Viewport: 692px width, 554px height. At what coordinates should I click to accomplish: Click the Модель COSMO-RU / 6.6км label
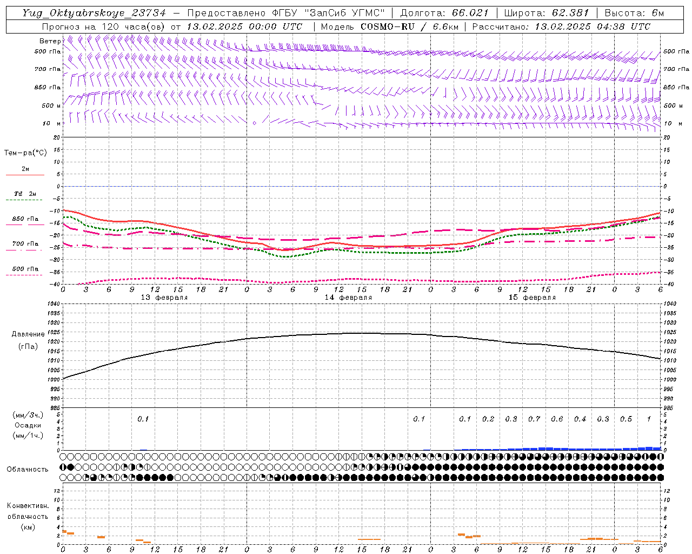coord(390,27)
